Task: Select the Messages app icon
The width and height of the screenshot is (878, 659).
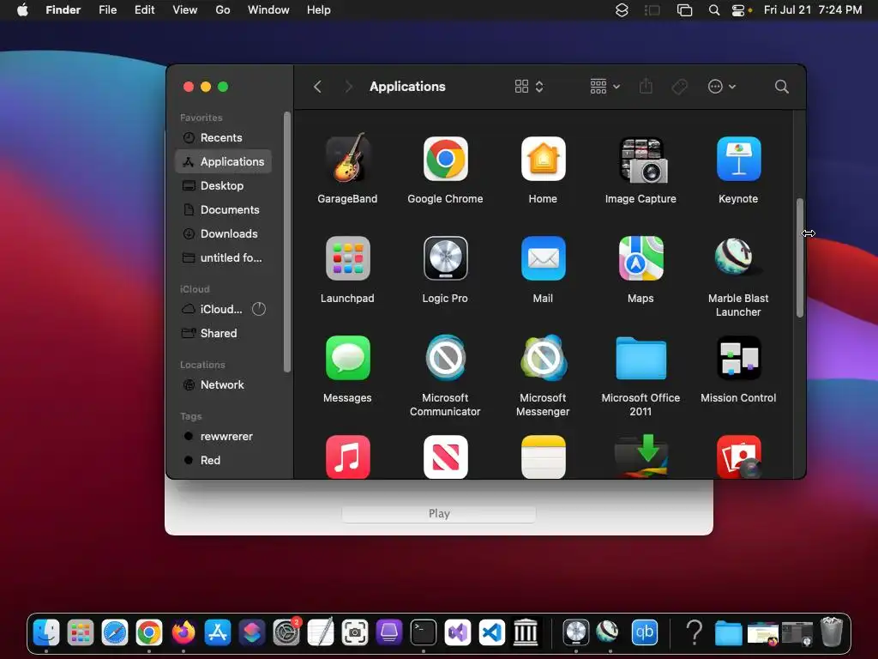Action: click(347, 358)
